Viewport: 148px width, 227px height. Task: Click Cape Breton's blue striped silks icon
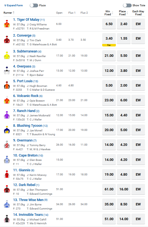click(7, 160)
